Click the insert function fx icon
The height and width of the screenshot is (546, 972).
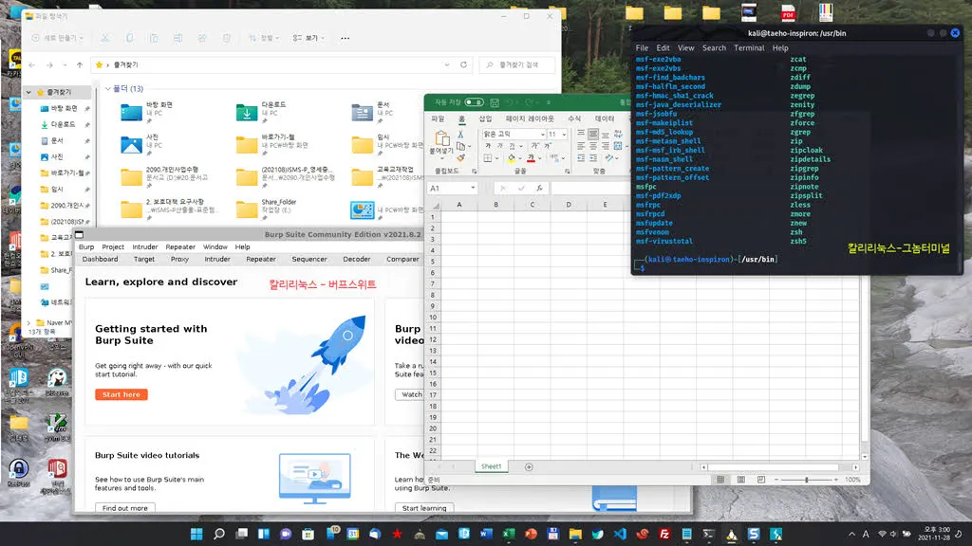[539, 189]
